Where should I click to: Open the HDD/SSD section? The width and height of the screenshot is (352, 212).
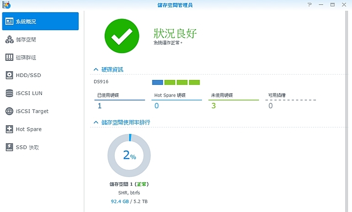tap(28, 75)
